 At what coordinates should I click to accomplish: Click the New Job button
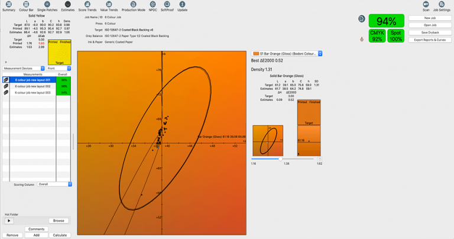(430, 18)
